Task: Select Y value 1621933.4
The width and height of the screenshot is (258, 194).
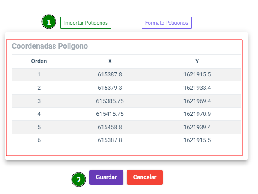Action: pyautogui.click(x=197, y=88)
